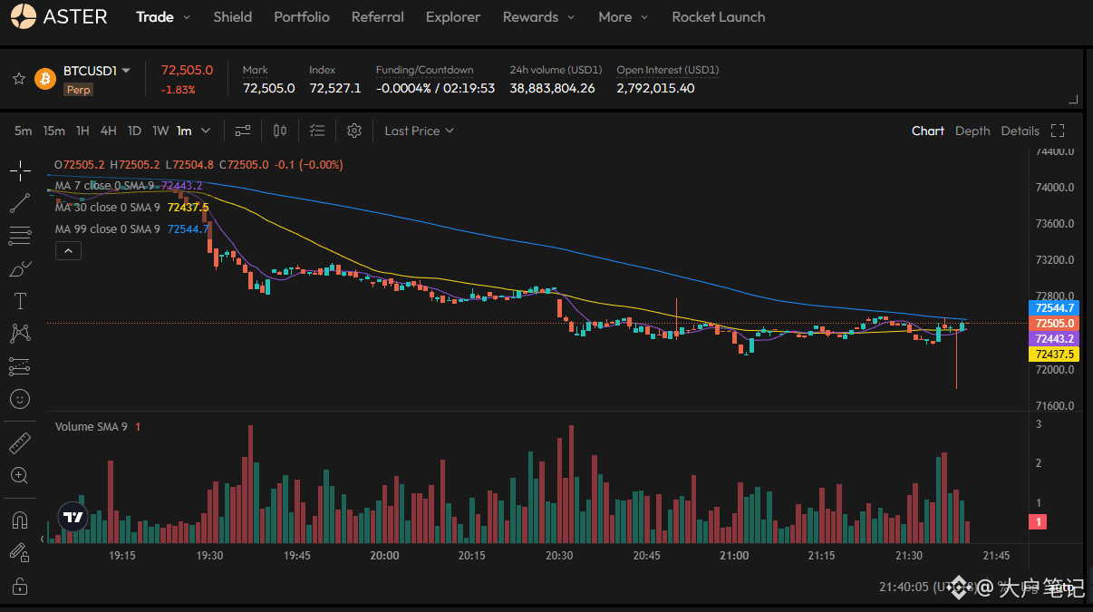Viewport: 1093px width, 612px height.
Task: Collapse the indicator legend list
Action: [x=68, y=251]
